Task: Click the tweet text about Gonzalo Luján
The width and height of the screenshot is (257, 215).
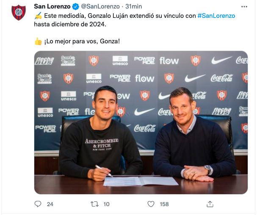Action: click(134, 20)
